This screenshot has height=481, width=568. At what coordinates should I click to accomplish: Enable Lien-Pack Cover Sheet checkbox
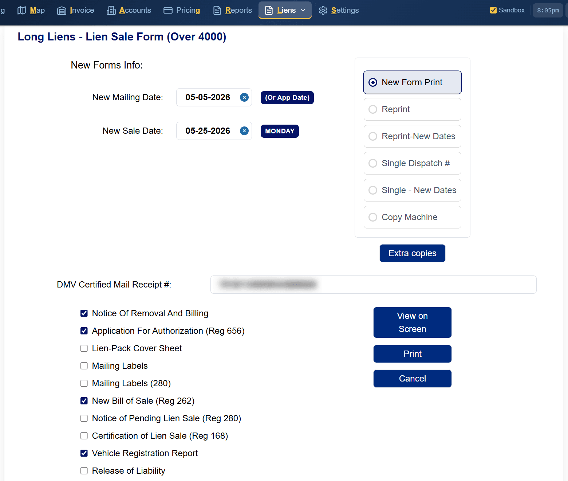84,348
